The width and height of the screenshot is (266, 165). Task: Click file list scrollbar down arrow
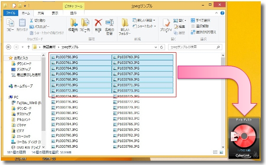tap(223, 147)
